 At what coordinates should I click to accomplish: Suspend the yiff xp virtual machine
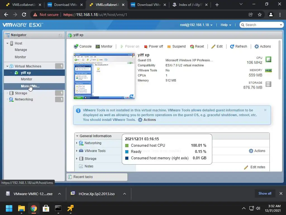(177, 46)
